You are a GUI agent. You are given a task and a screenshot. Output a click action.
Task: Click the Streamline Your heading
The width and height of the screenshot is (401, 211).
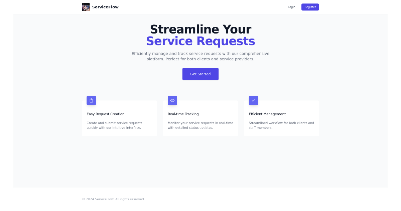200,29
